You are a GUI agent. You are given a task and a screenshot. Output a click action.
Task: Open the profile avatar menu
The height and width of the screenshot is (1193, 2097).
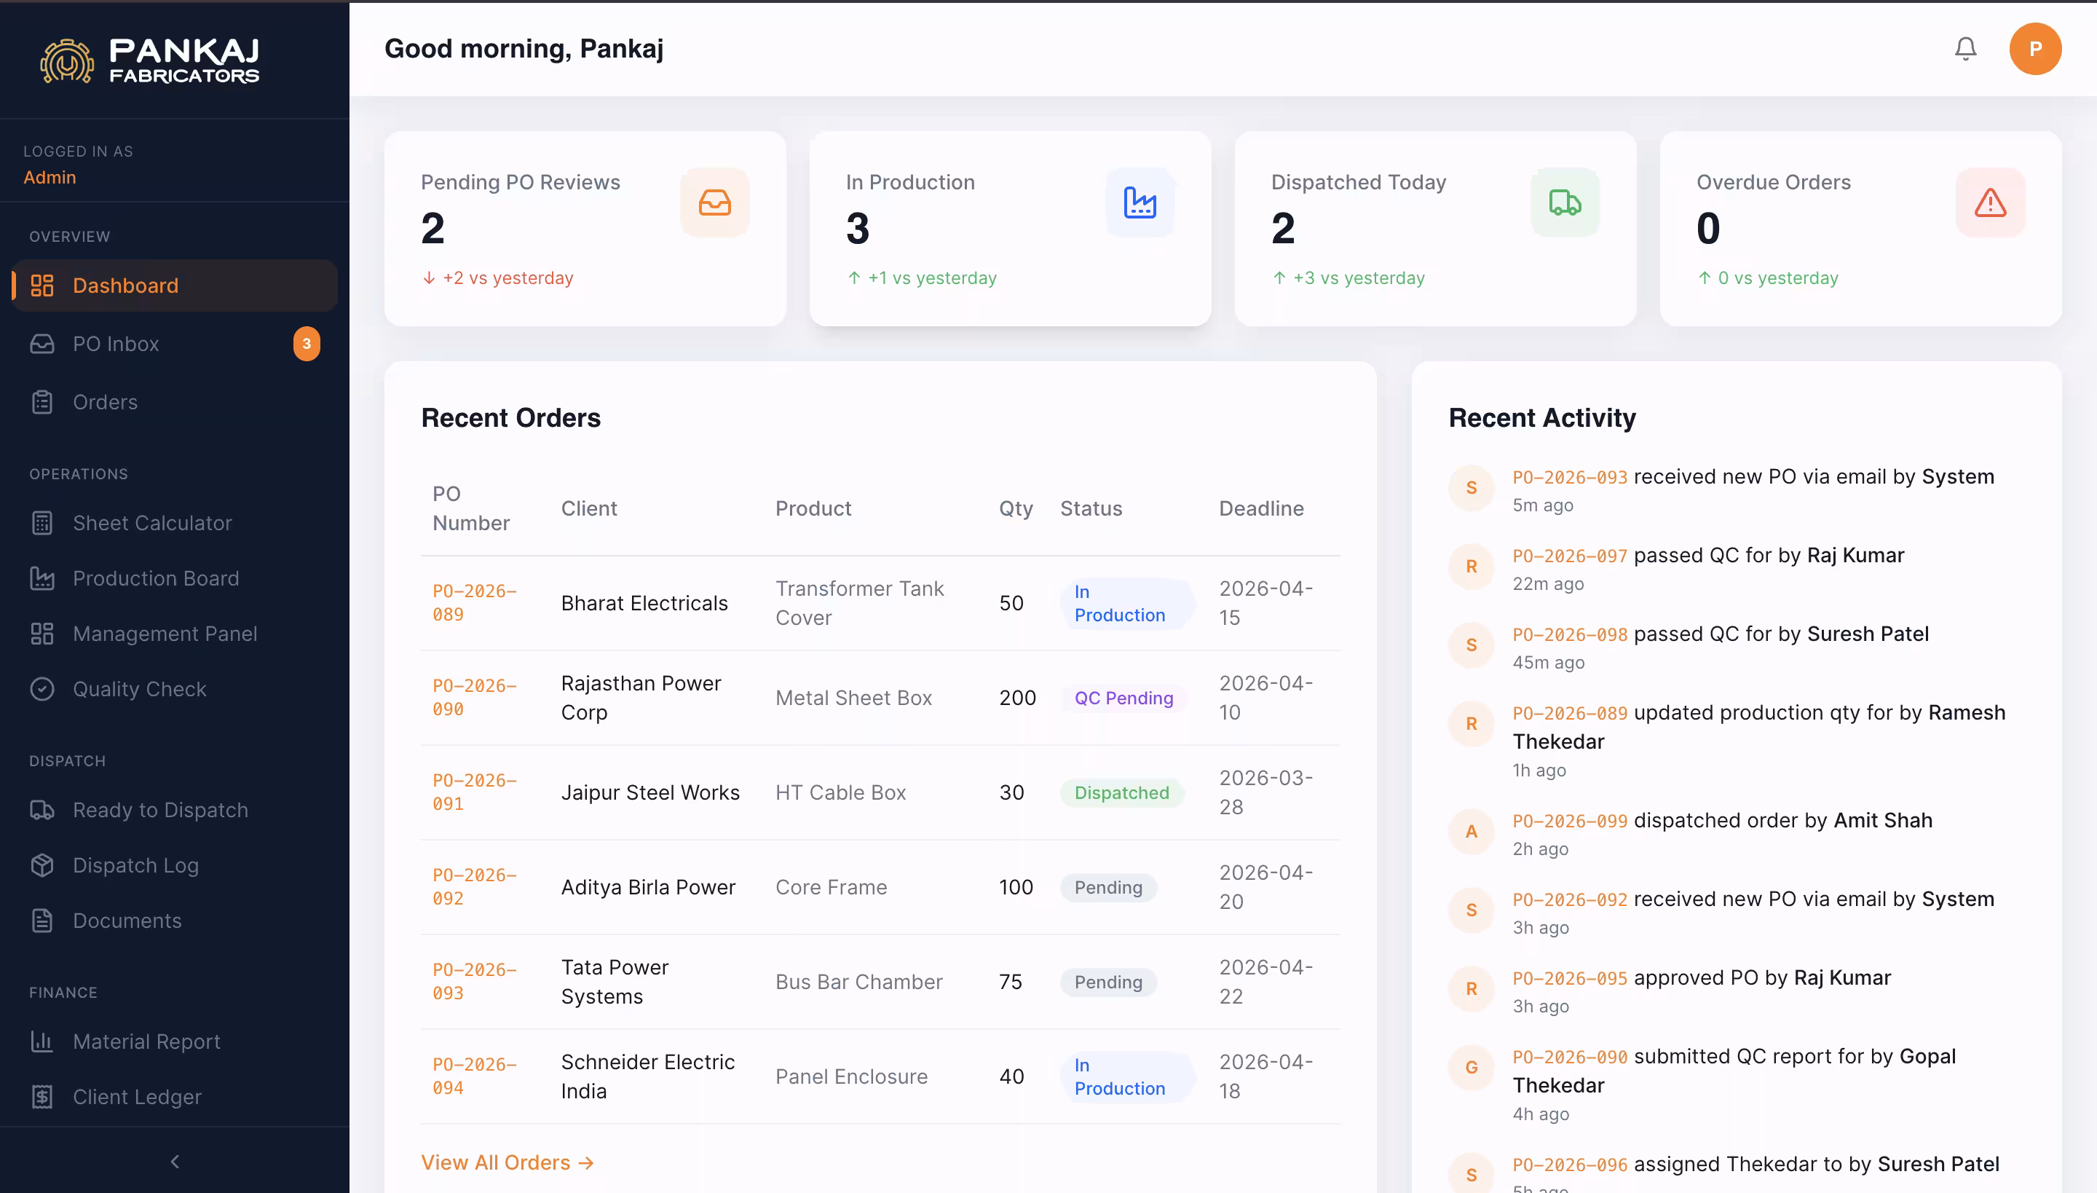click(x=2037, y=48)
